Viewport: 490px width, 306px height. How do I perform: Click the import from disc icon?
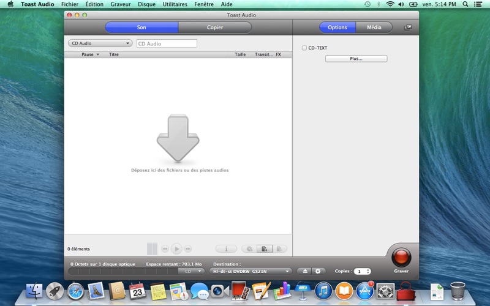[x=249, y=249]
